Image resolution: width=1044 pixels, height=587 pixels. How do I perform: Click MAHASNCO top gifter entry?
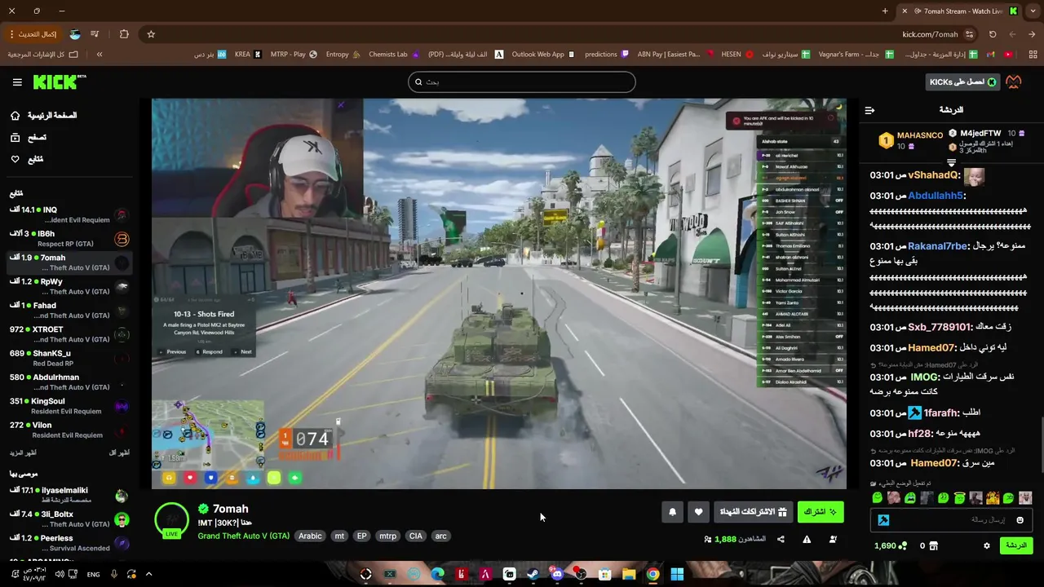click(x=911, y=140)
